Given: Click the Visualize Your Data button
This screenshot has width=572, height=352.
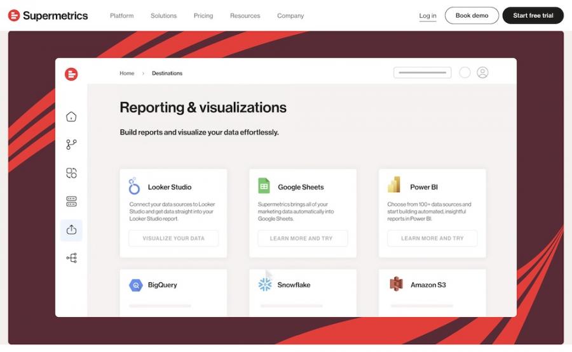Looking at the screenshot, I should 174,238.
